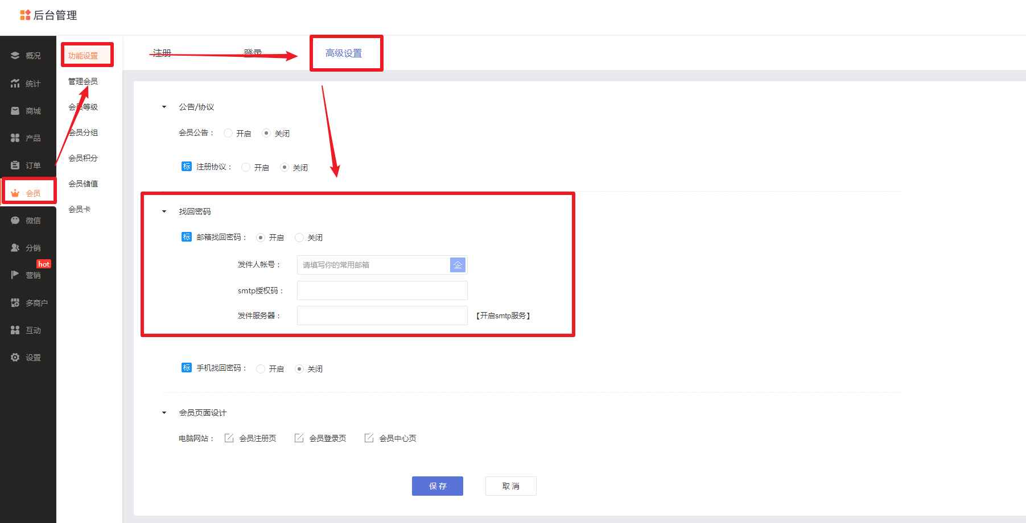
Task: Open 会员卡 submenu item
Action: click(x=80, y=209)
